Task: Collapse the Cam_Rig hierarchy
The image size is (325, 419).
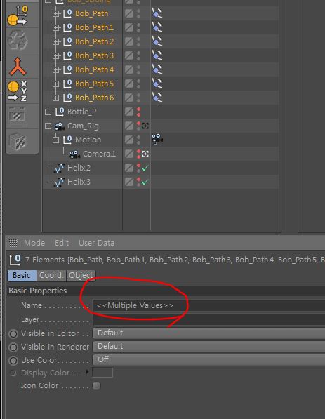Action: (48, 126)
